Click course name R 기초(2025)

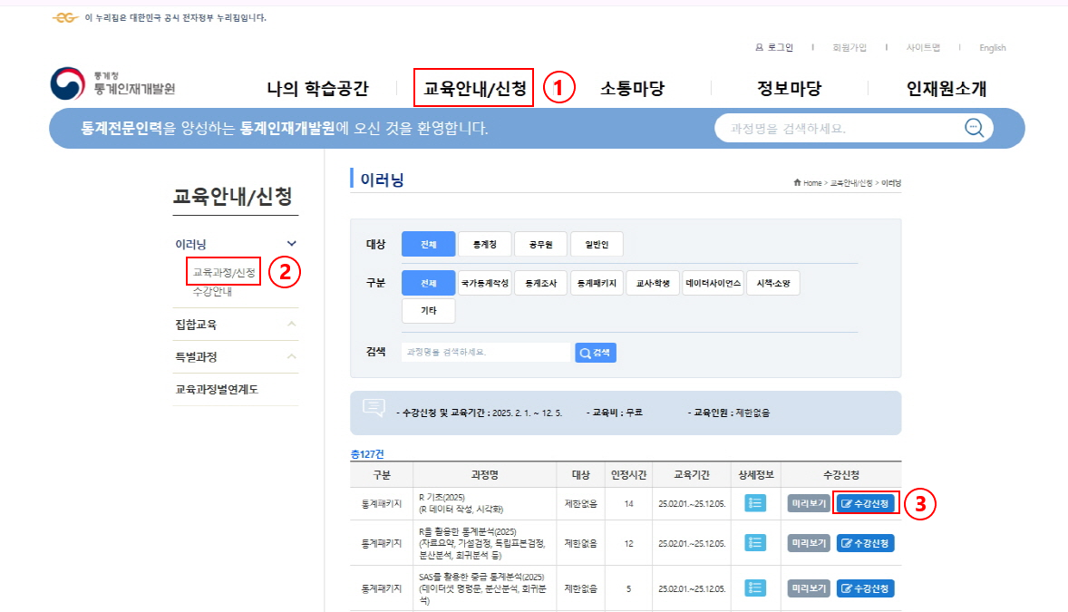(442, 498)
